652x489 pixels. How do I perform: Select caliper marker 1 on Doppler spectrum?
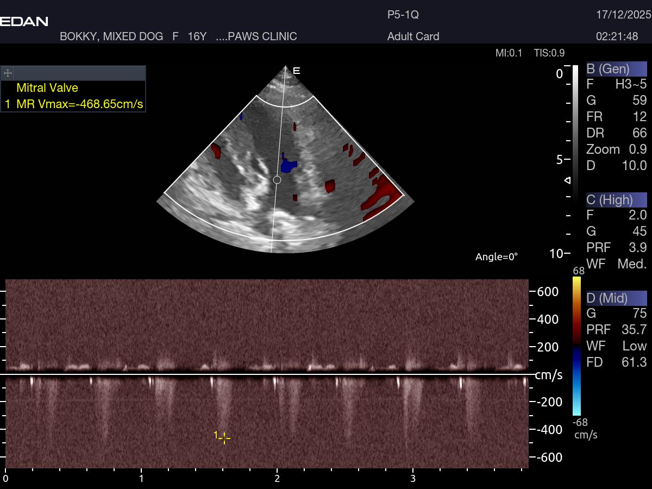(224, 438)
